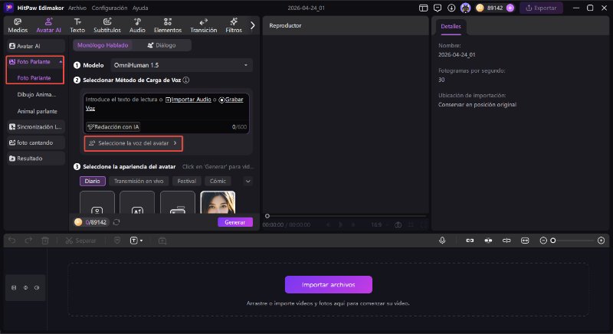
Task: Select Avatar AI in the sidebar
Action: [x=35, y=46]
